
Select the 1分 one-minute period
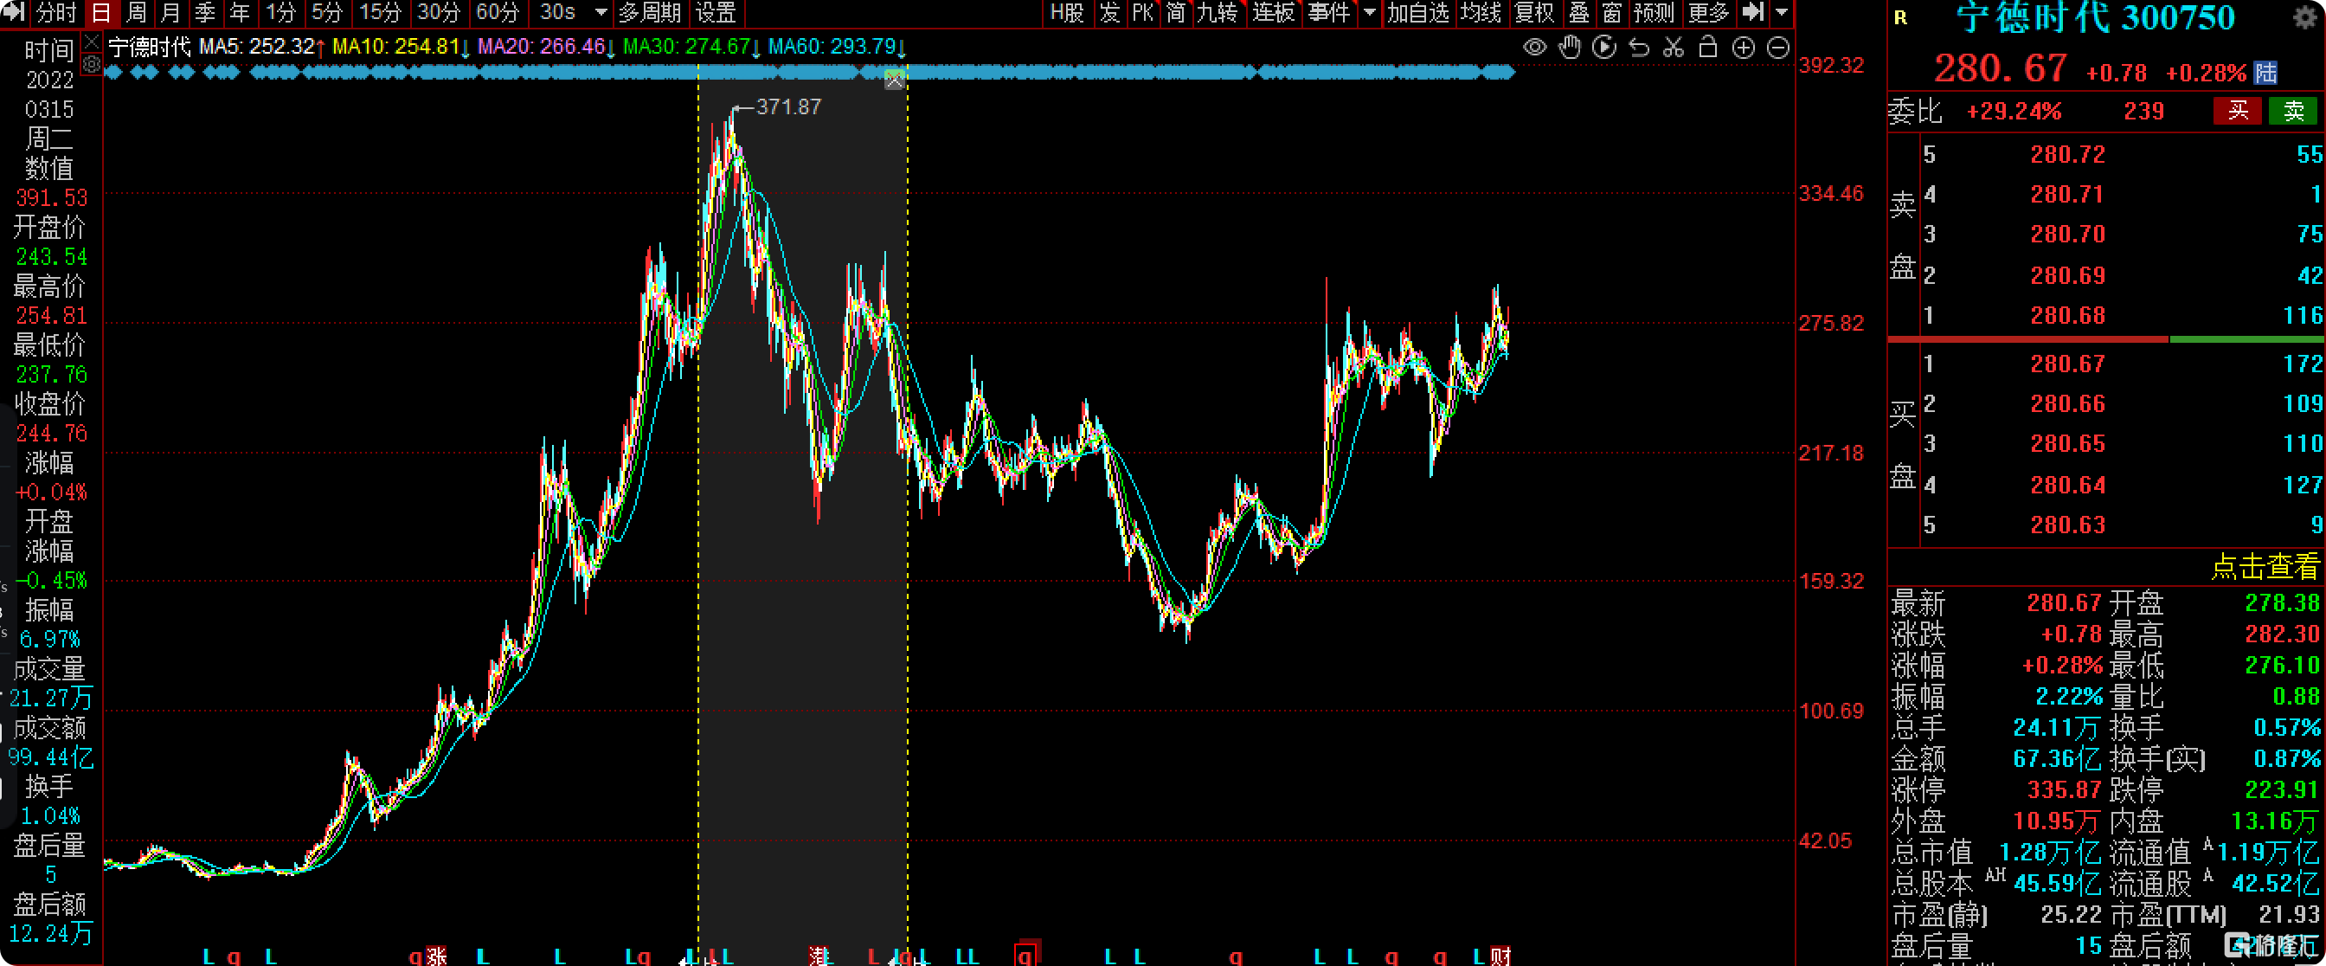click(281, 13)
